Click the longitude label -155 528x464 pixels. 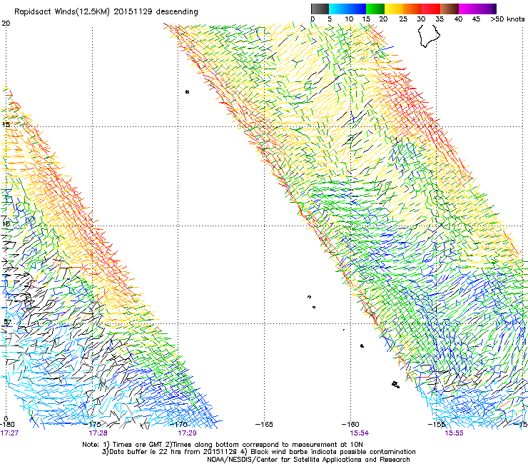coord(437,424)
